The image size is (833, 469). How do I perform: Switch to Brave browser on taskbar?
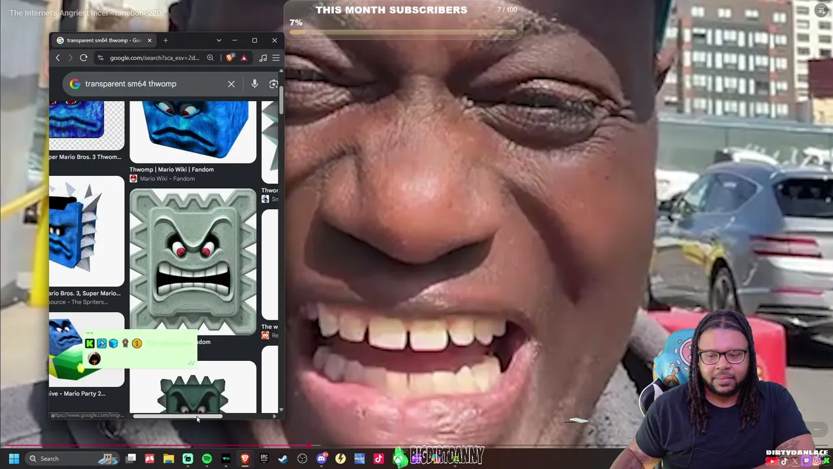pyautogui.click(x=245, y=459)
